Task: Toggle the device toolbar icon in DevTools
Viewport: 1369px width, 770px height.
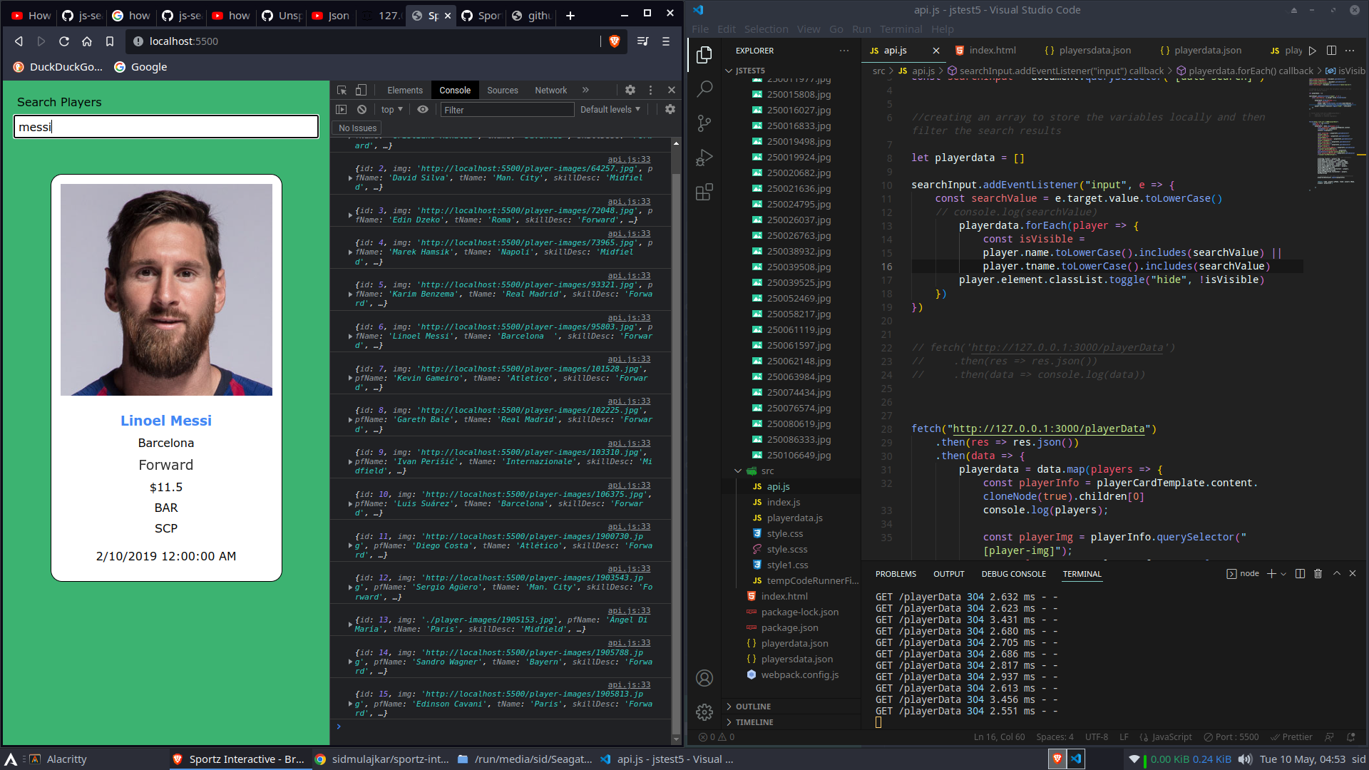Action: point(362,90)
